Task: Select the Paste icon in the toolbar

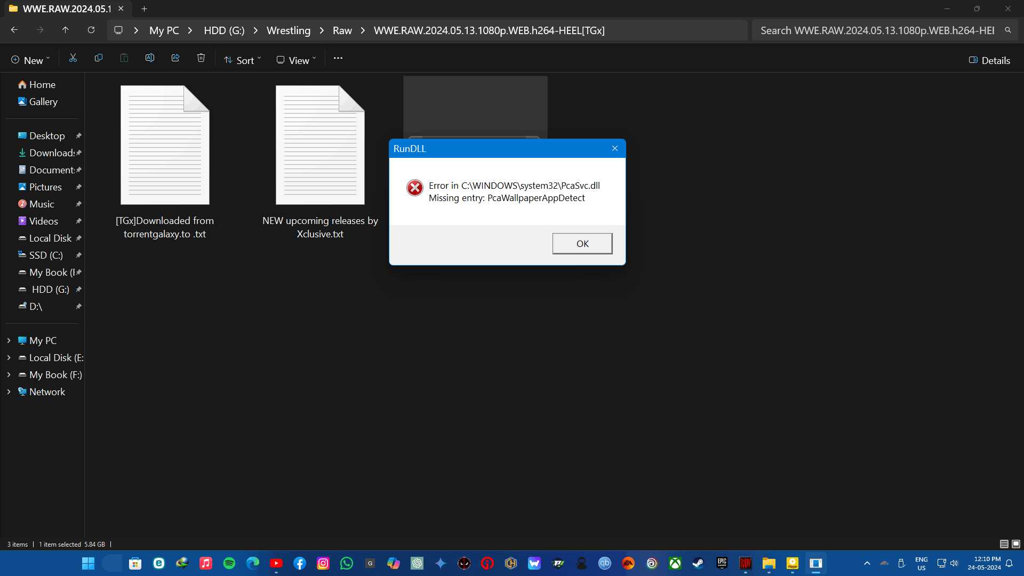Action: click(124, 58)
